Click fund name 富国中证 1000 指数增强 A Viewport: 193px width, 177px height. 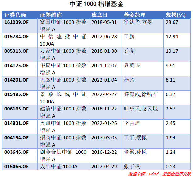click(63, 26)
